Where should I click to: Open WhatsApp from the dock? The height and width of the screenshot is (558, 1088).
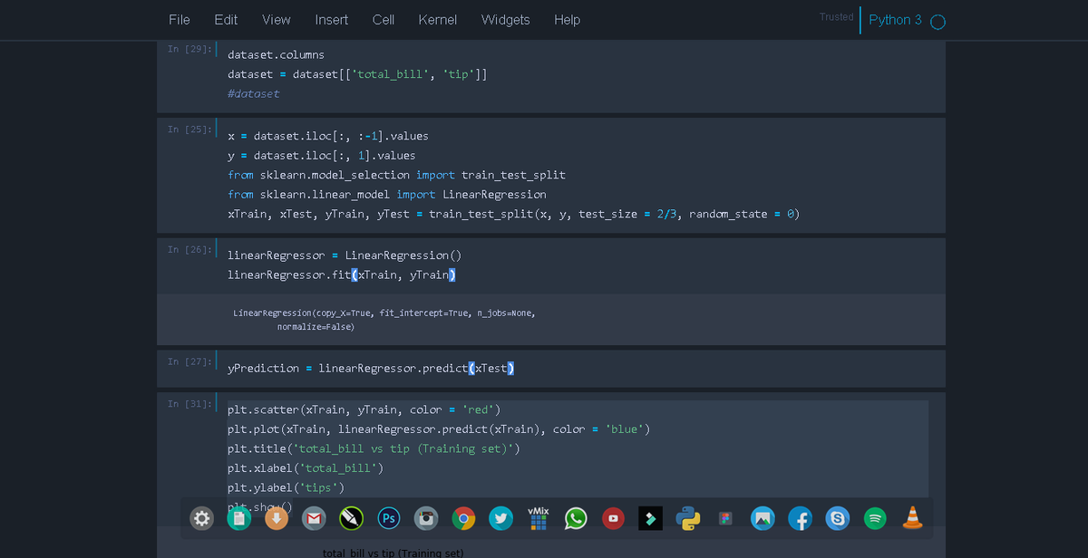576,518
